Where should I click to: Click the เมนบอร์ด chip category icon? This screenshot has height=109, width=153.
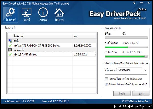(x=10, y=50)
